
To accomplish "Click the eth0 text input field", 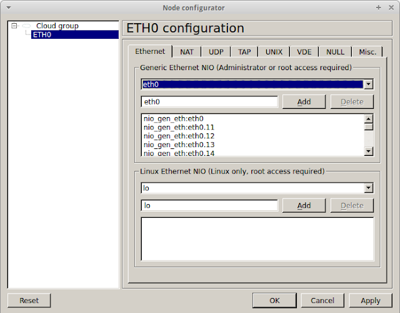I will [209, 101].
